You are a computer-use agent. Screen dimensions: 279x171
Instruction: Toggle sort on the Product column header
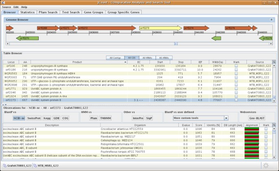point(79,62)
